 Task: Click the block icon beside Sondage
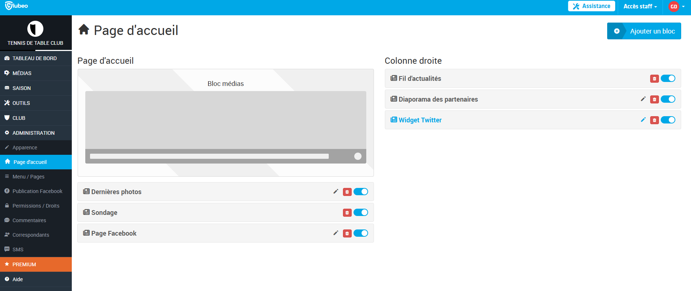click(x=86, y=212)
